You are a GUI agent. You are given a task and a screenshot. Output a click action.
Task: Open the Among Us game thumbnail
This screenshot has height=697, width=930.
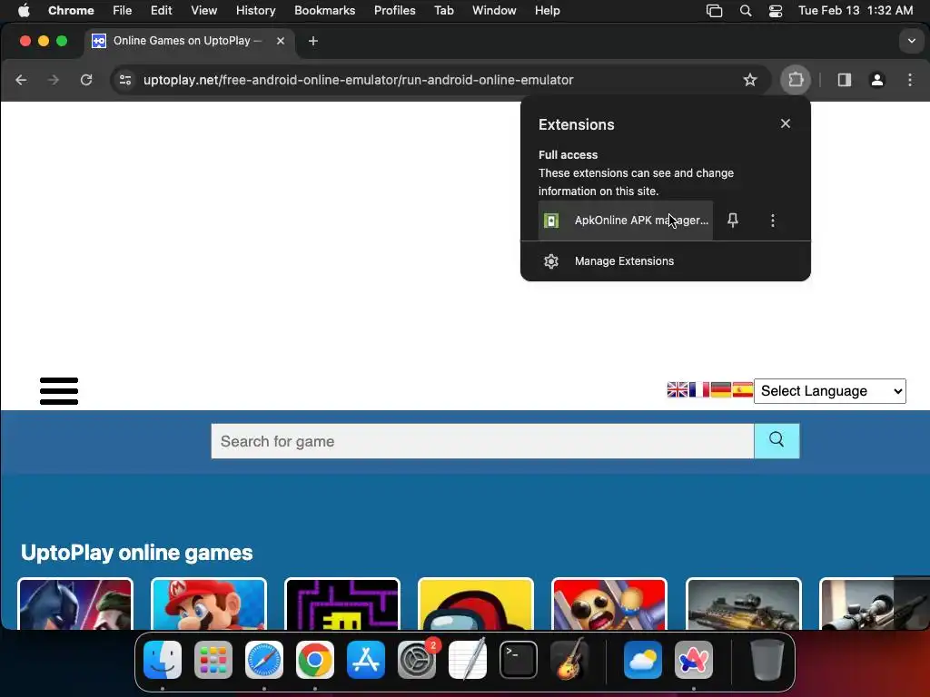tap(476, 604)
